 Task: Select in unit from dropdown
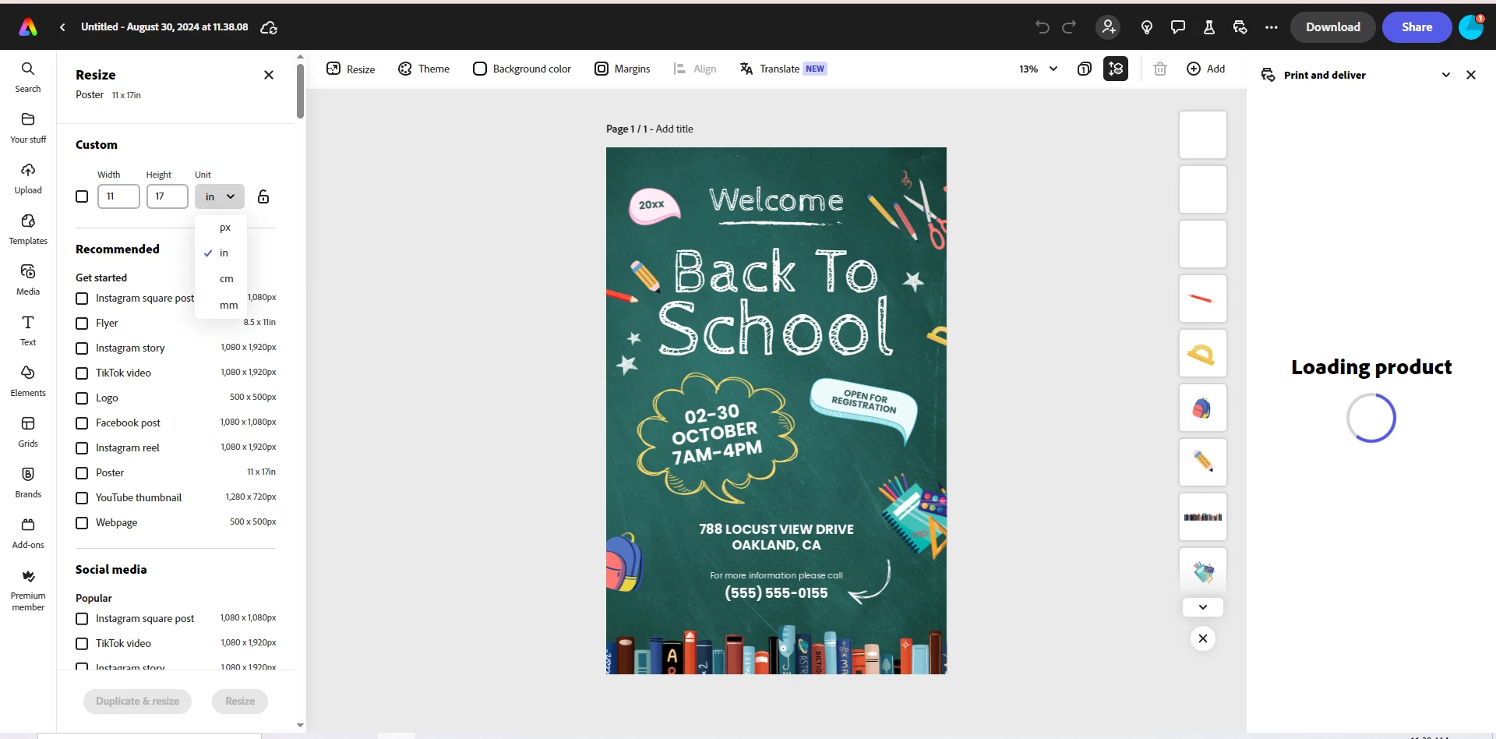[221, 253]
